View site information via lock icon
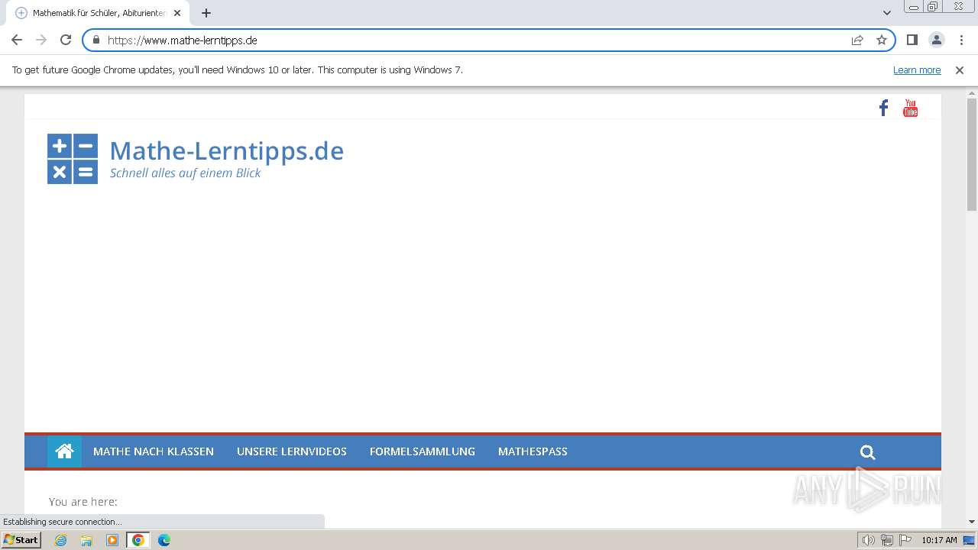The image size is (978, 550). point(96,40)
